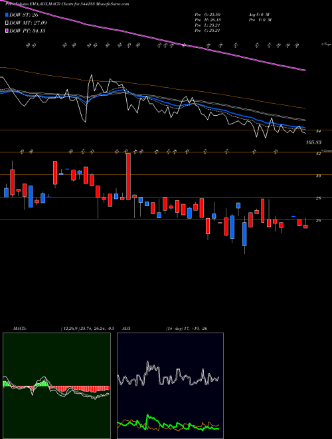Click the 'Pre O: 25.50' open value
The width and height of the screenshot is (332, 439).
point(208,14)
